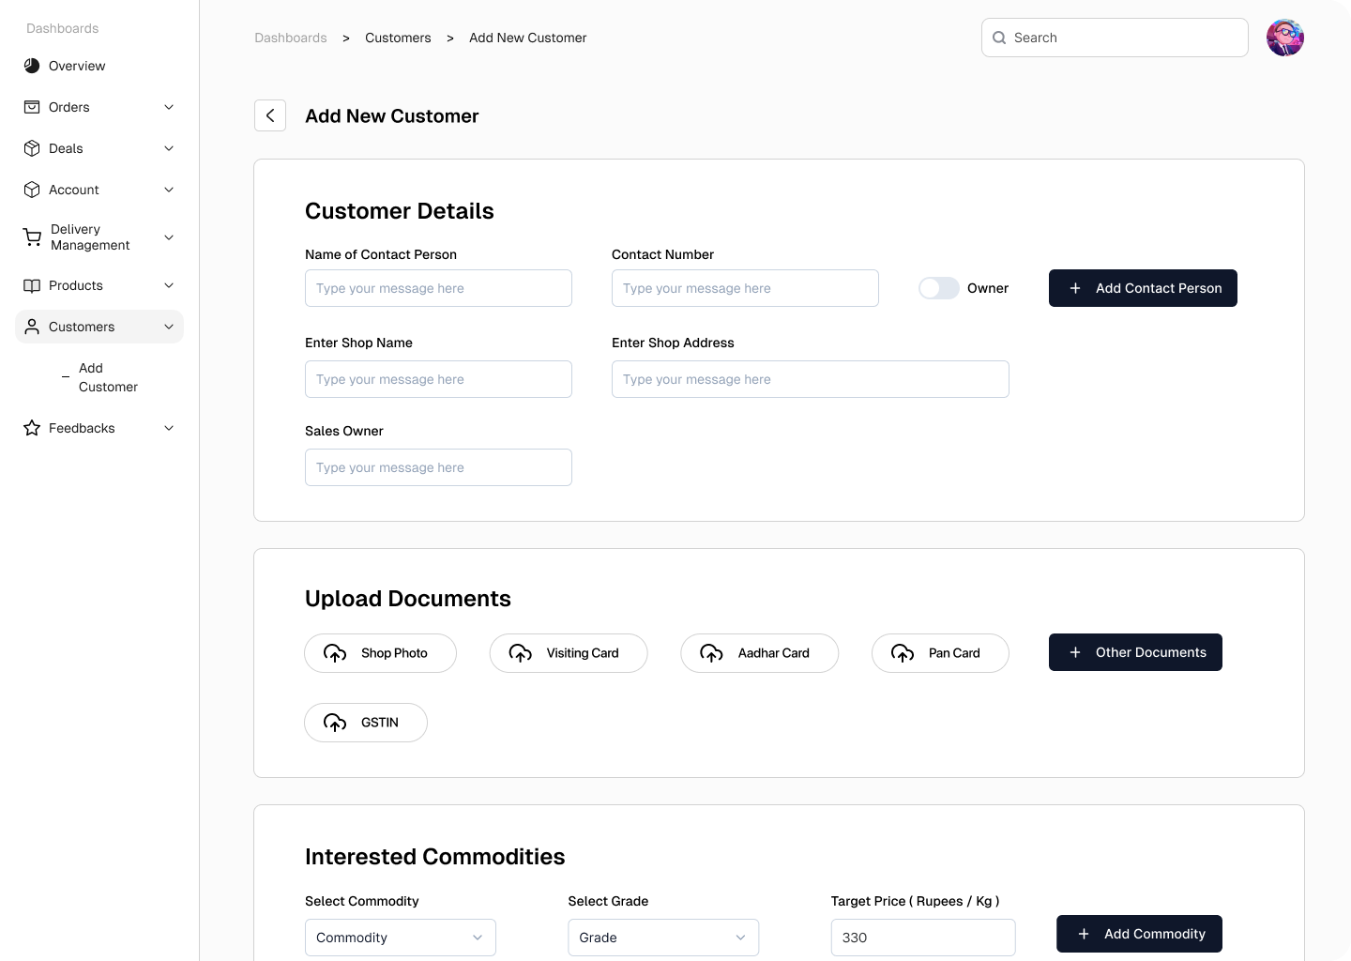
Task: Click the Deals package icon
Action: (x=31, y=148)
